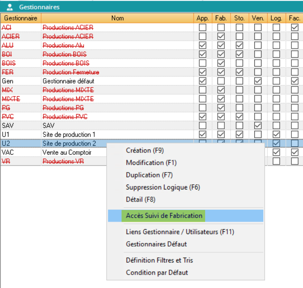The width and height of the screenshot is (303, 288).
Task: Toggle Log. checkbox for U1 row
Action: 276,135
